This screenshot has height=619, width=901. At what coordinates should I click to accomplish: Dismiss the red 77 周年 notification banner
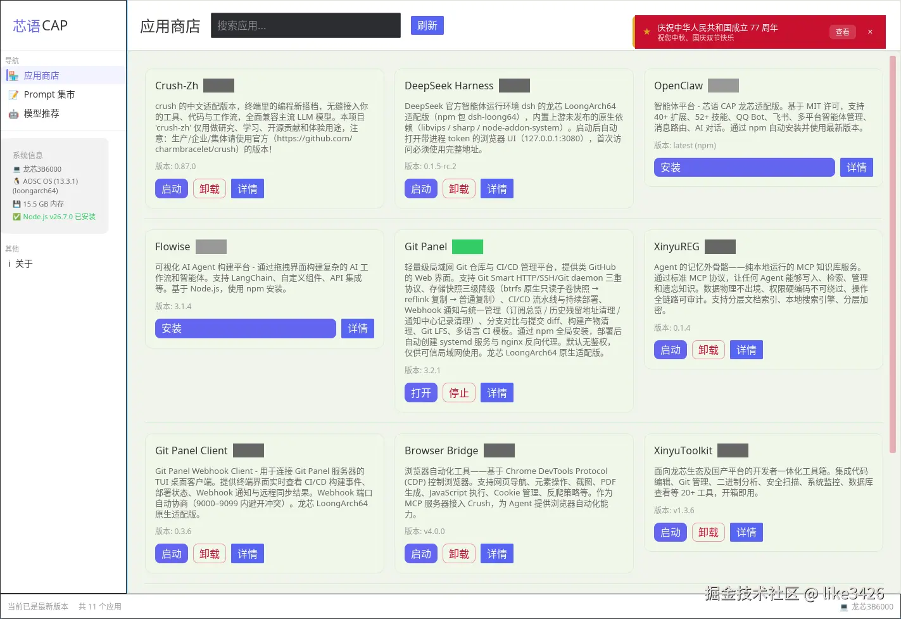click(870, 32)
